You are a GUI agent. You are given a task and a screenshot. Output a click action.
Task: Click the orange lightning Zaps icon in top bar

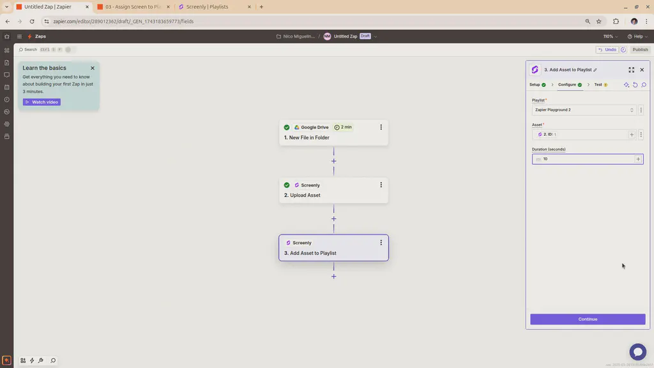click(29, 36)
